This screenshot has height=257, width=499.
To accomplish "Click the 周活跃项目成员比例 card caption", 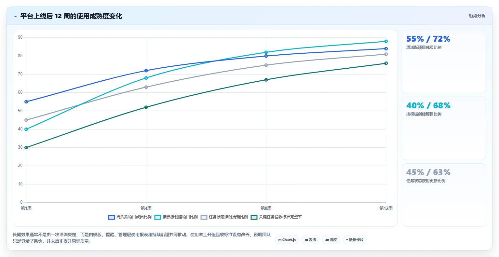I will point(424,47).
